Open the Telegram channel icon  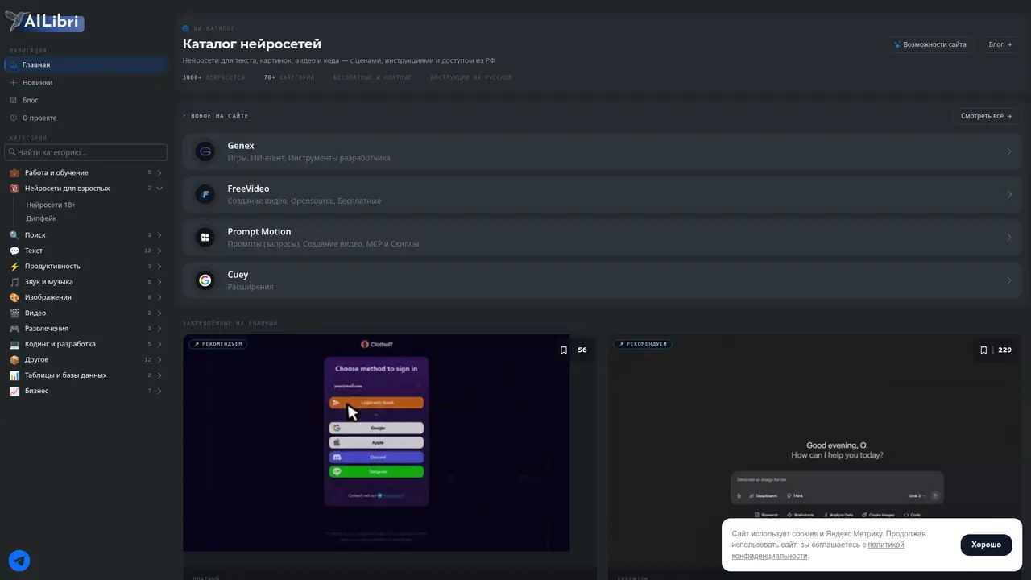point(19,561)
